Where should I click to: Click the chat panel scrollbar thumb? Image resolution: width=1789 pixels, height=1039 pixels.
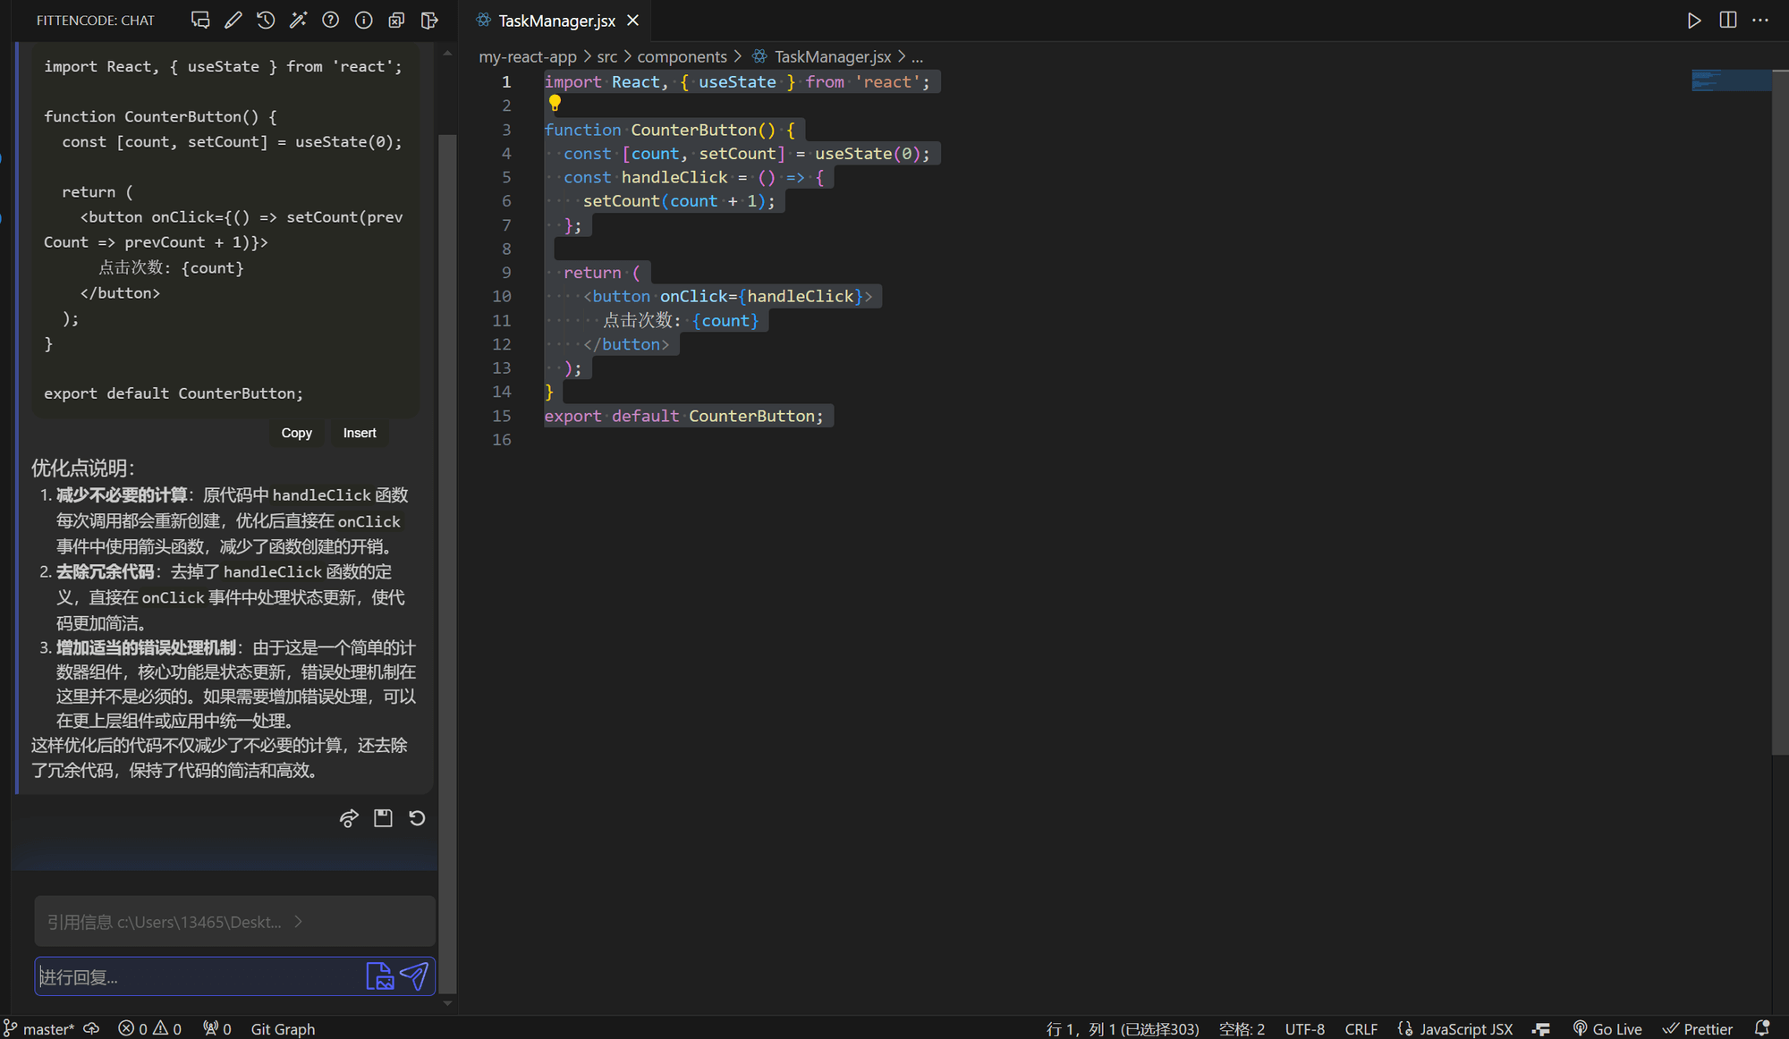pyautogui.click(x=447, y=563)
